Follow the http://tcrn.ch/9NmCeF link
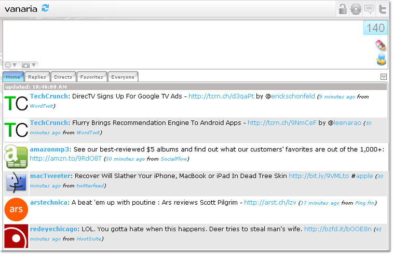 pyautogui.click(x=282, y=123)
